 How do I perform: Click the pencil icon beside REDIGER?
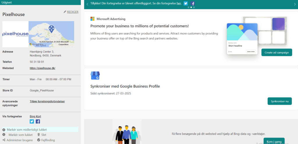click(x=65, y=12)
